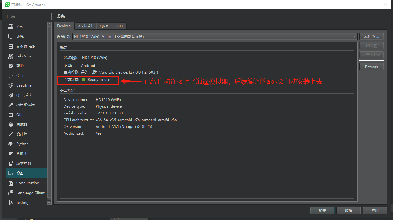Image resolution: width=393 pixels, height=220 pixels.
Task: Click the 添加(A)... button
Action: pyautogui.click(x=372, y=36)
